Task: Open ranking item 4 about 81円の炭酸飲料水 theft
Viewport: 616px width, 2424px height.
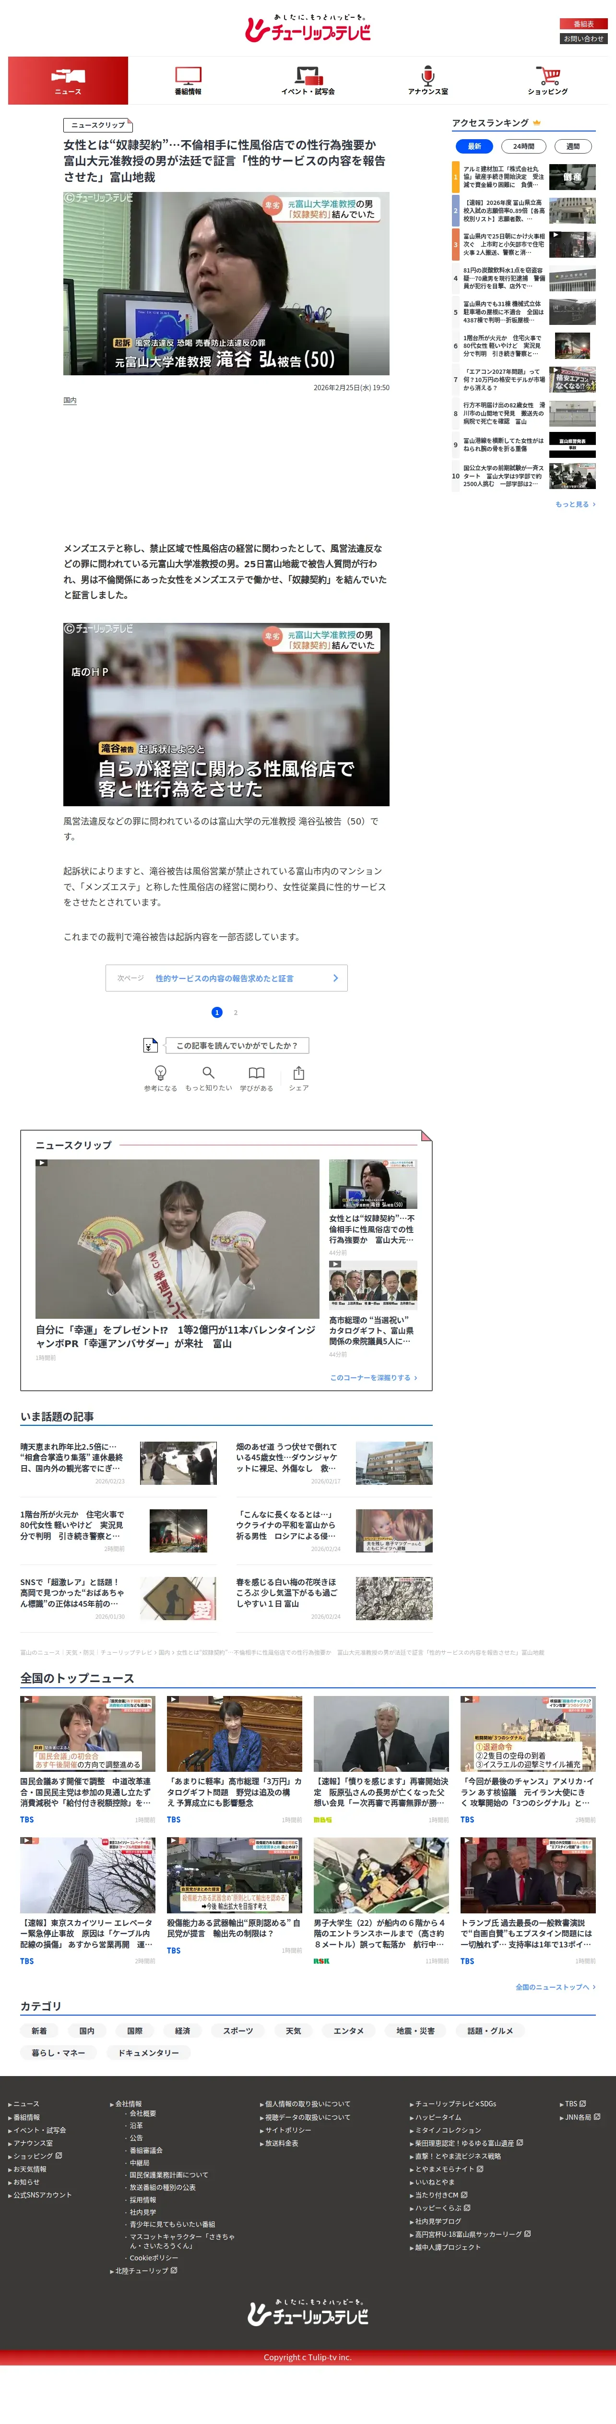Action: [524, 278]
